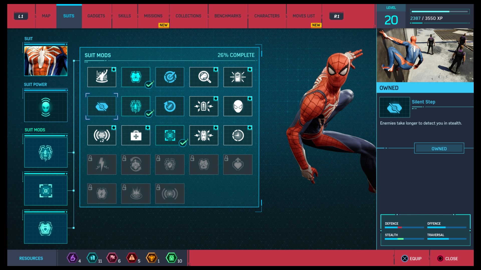
Task: Switch to the Gadgets tab
Action: click(x=96, y=16)
